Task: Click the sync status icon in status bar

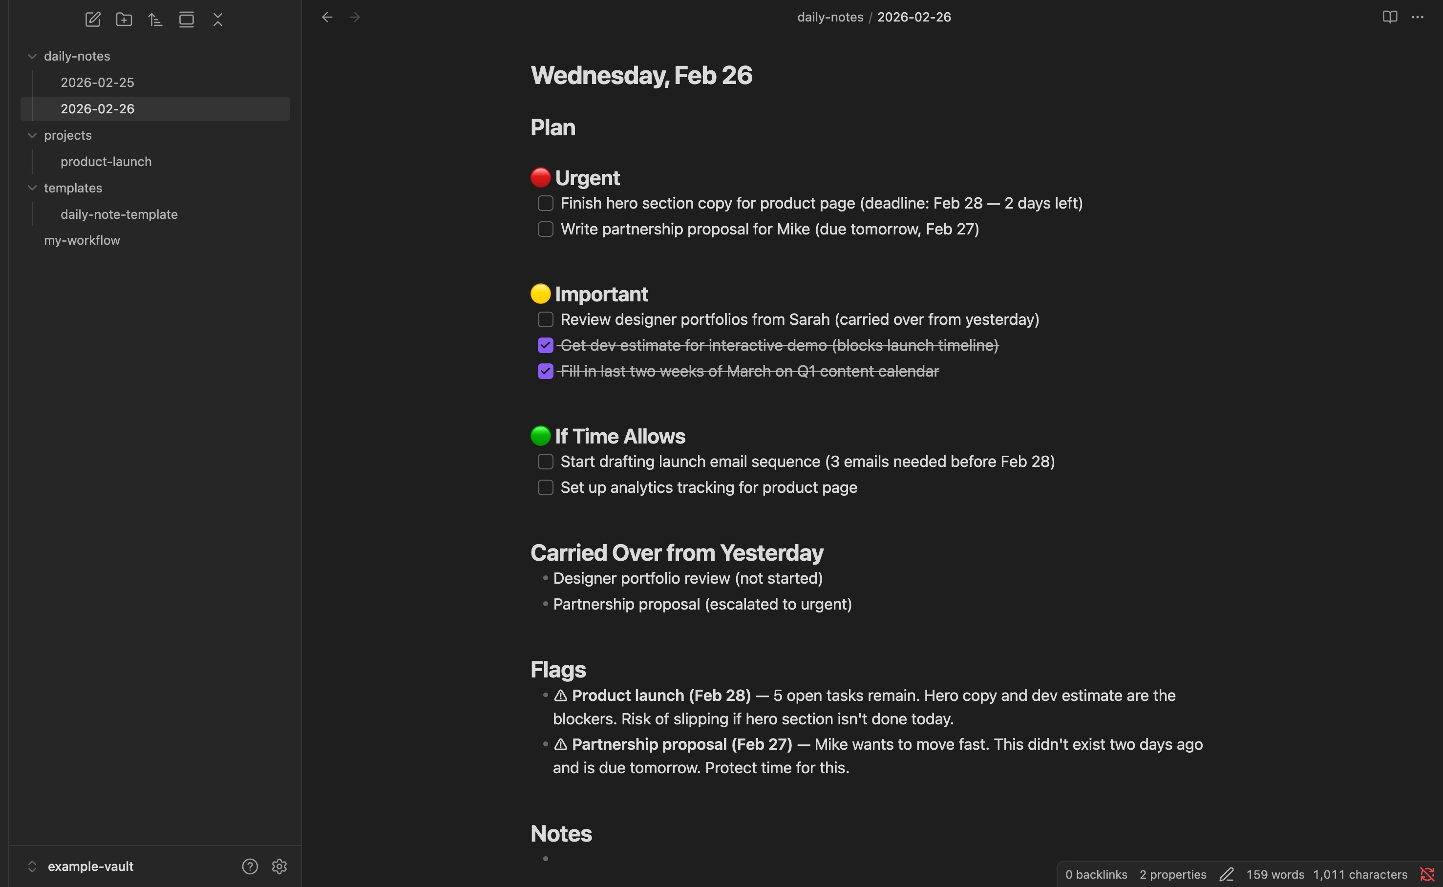Action: [1426, 874]
